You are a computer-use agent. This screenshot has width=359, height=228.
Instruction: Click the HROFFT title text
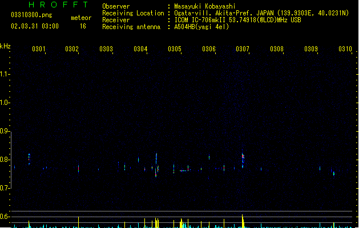pyautogui.click(x=58, y=5)
